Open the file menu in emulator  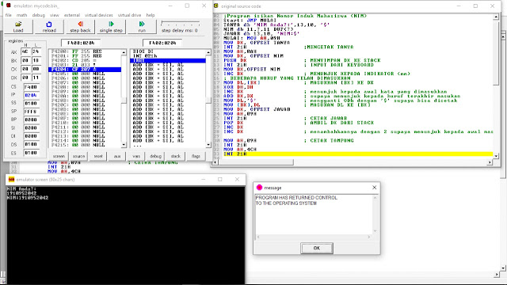click(9, 15)
